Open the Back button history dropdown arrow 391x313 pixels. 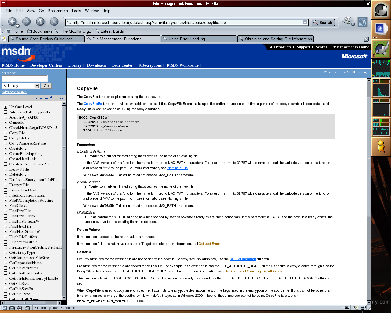[x=18, y=26]
